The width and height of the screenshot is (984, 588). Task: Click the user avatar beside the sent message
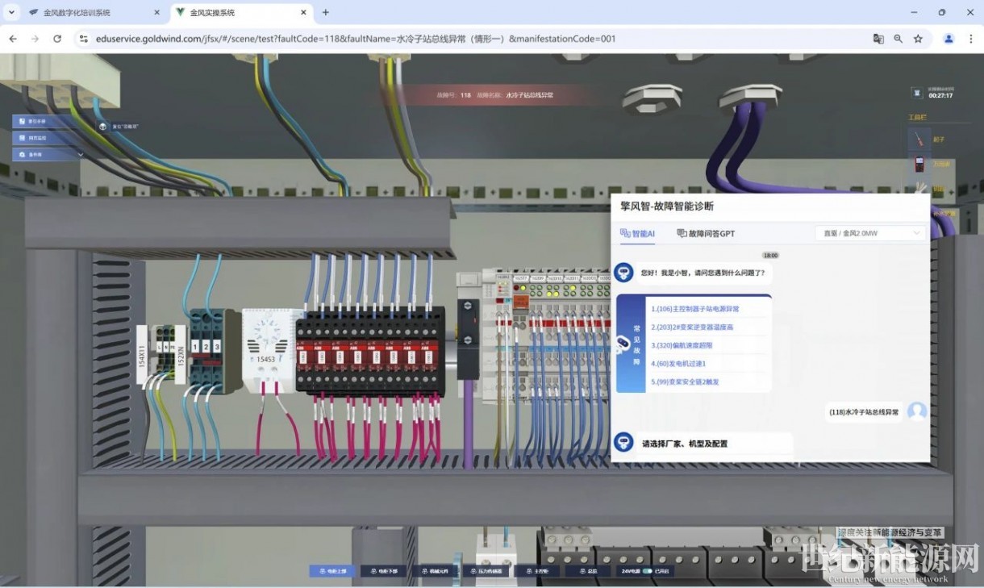[x=917, y=411]
